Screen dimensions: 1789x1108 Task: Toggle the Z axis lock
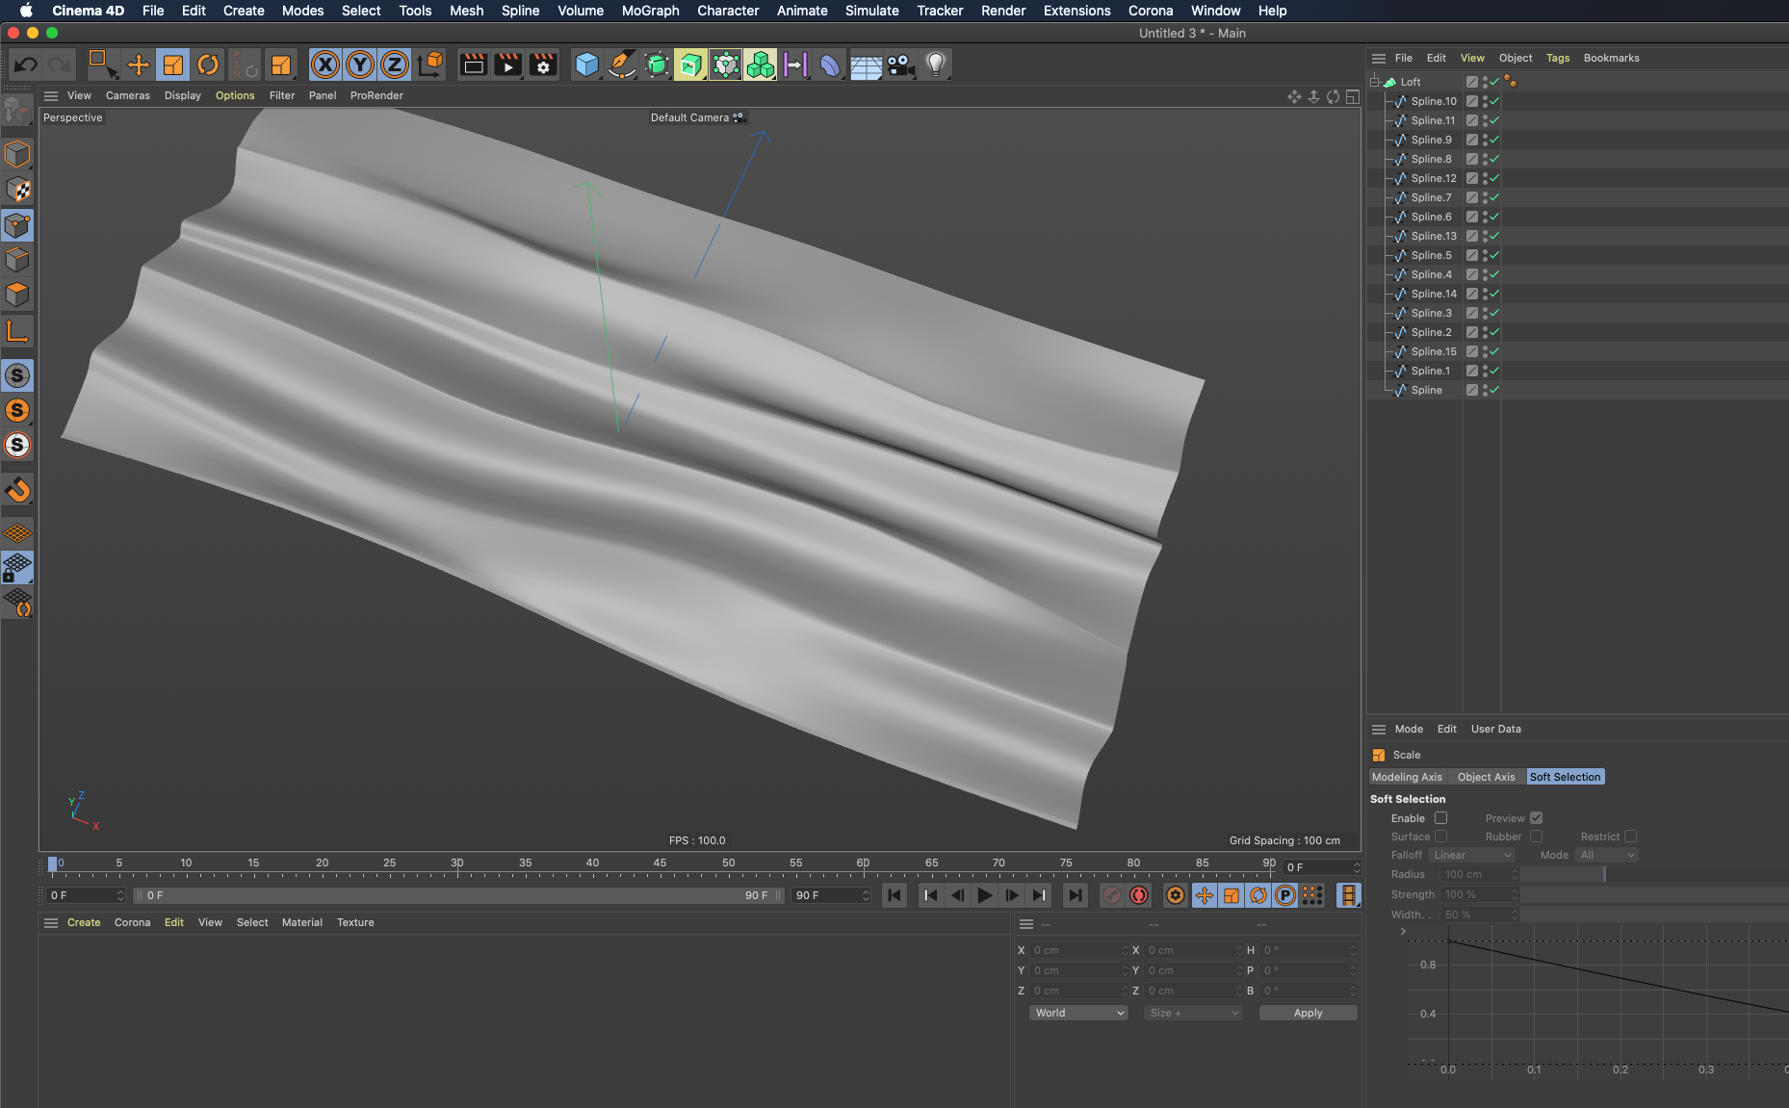pyautogui.click(x=395, y=64)
